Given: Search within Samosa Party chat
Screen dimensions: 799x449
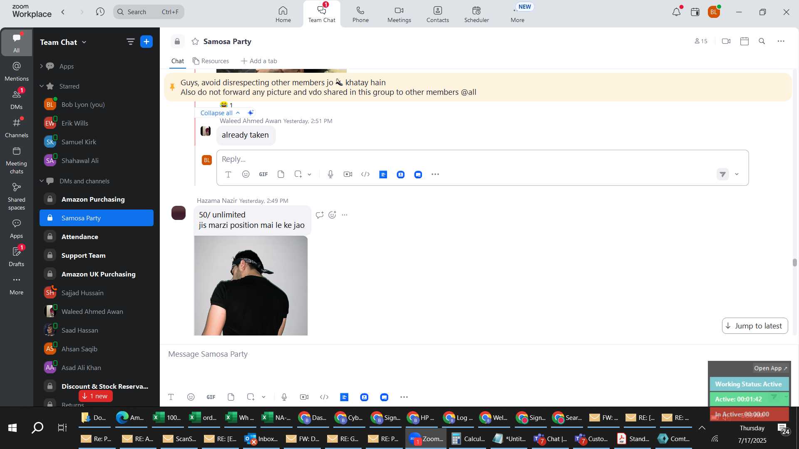Looking at the screenshot, I should pyautogui.click(x=762, y=41).
